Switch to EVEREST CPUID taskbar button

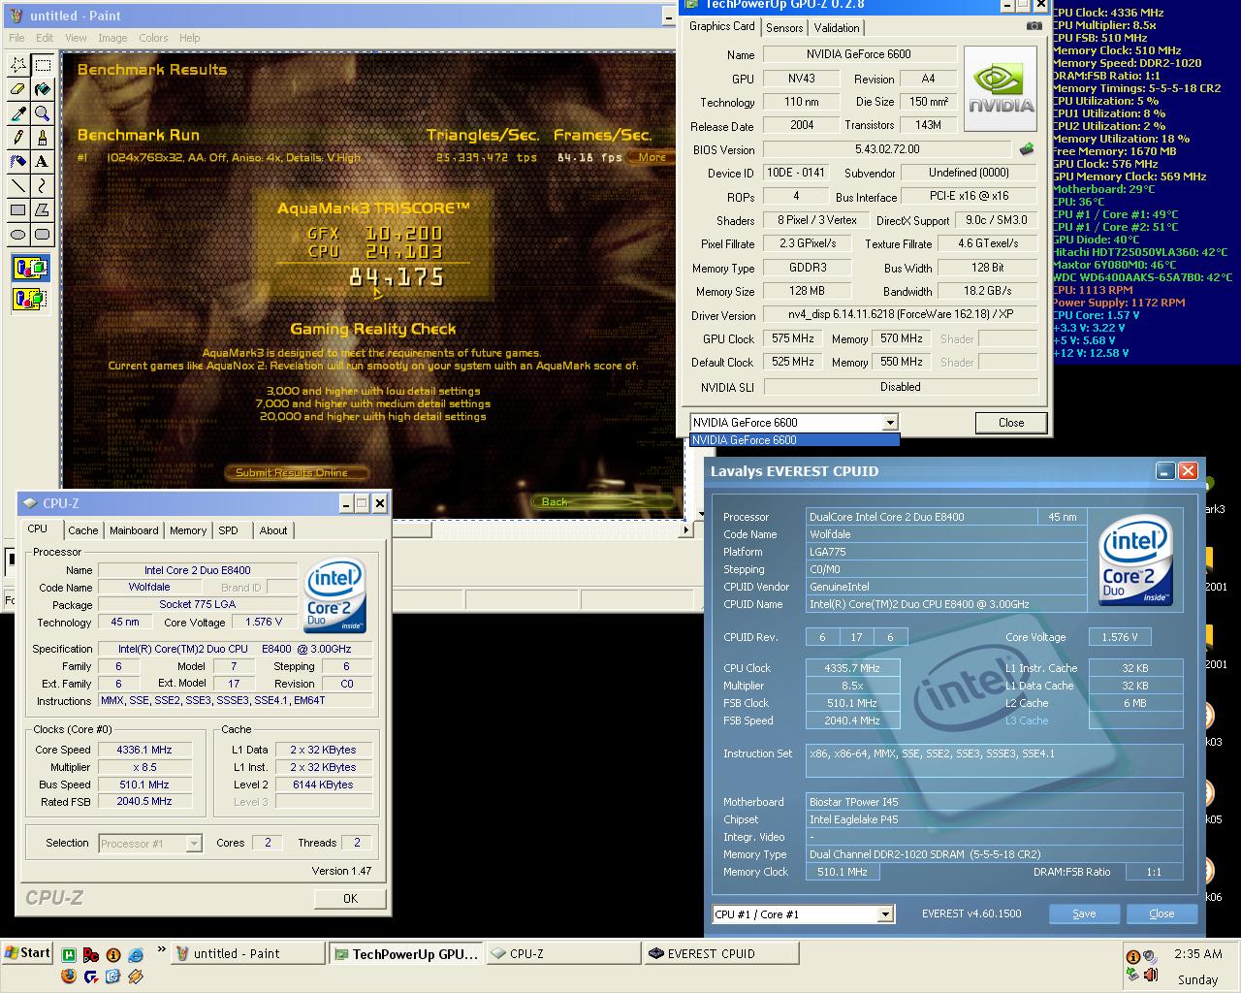(721, 953)
